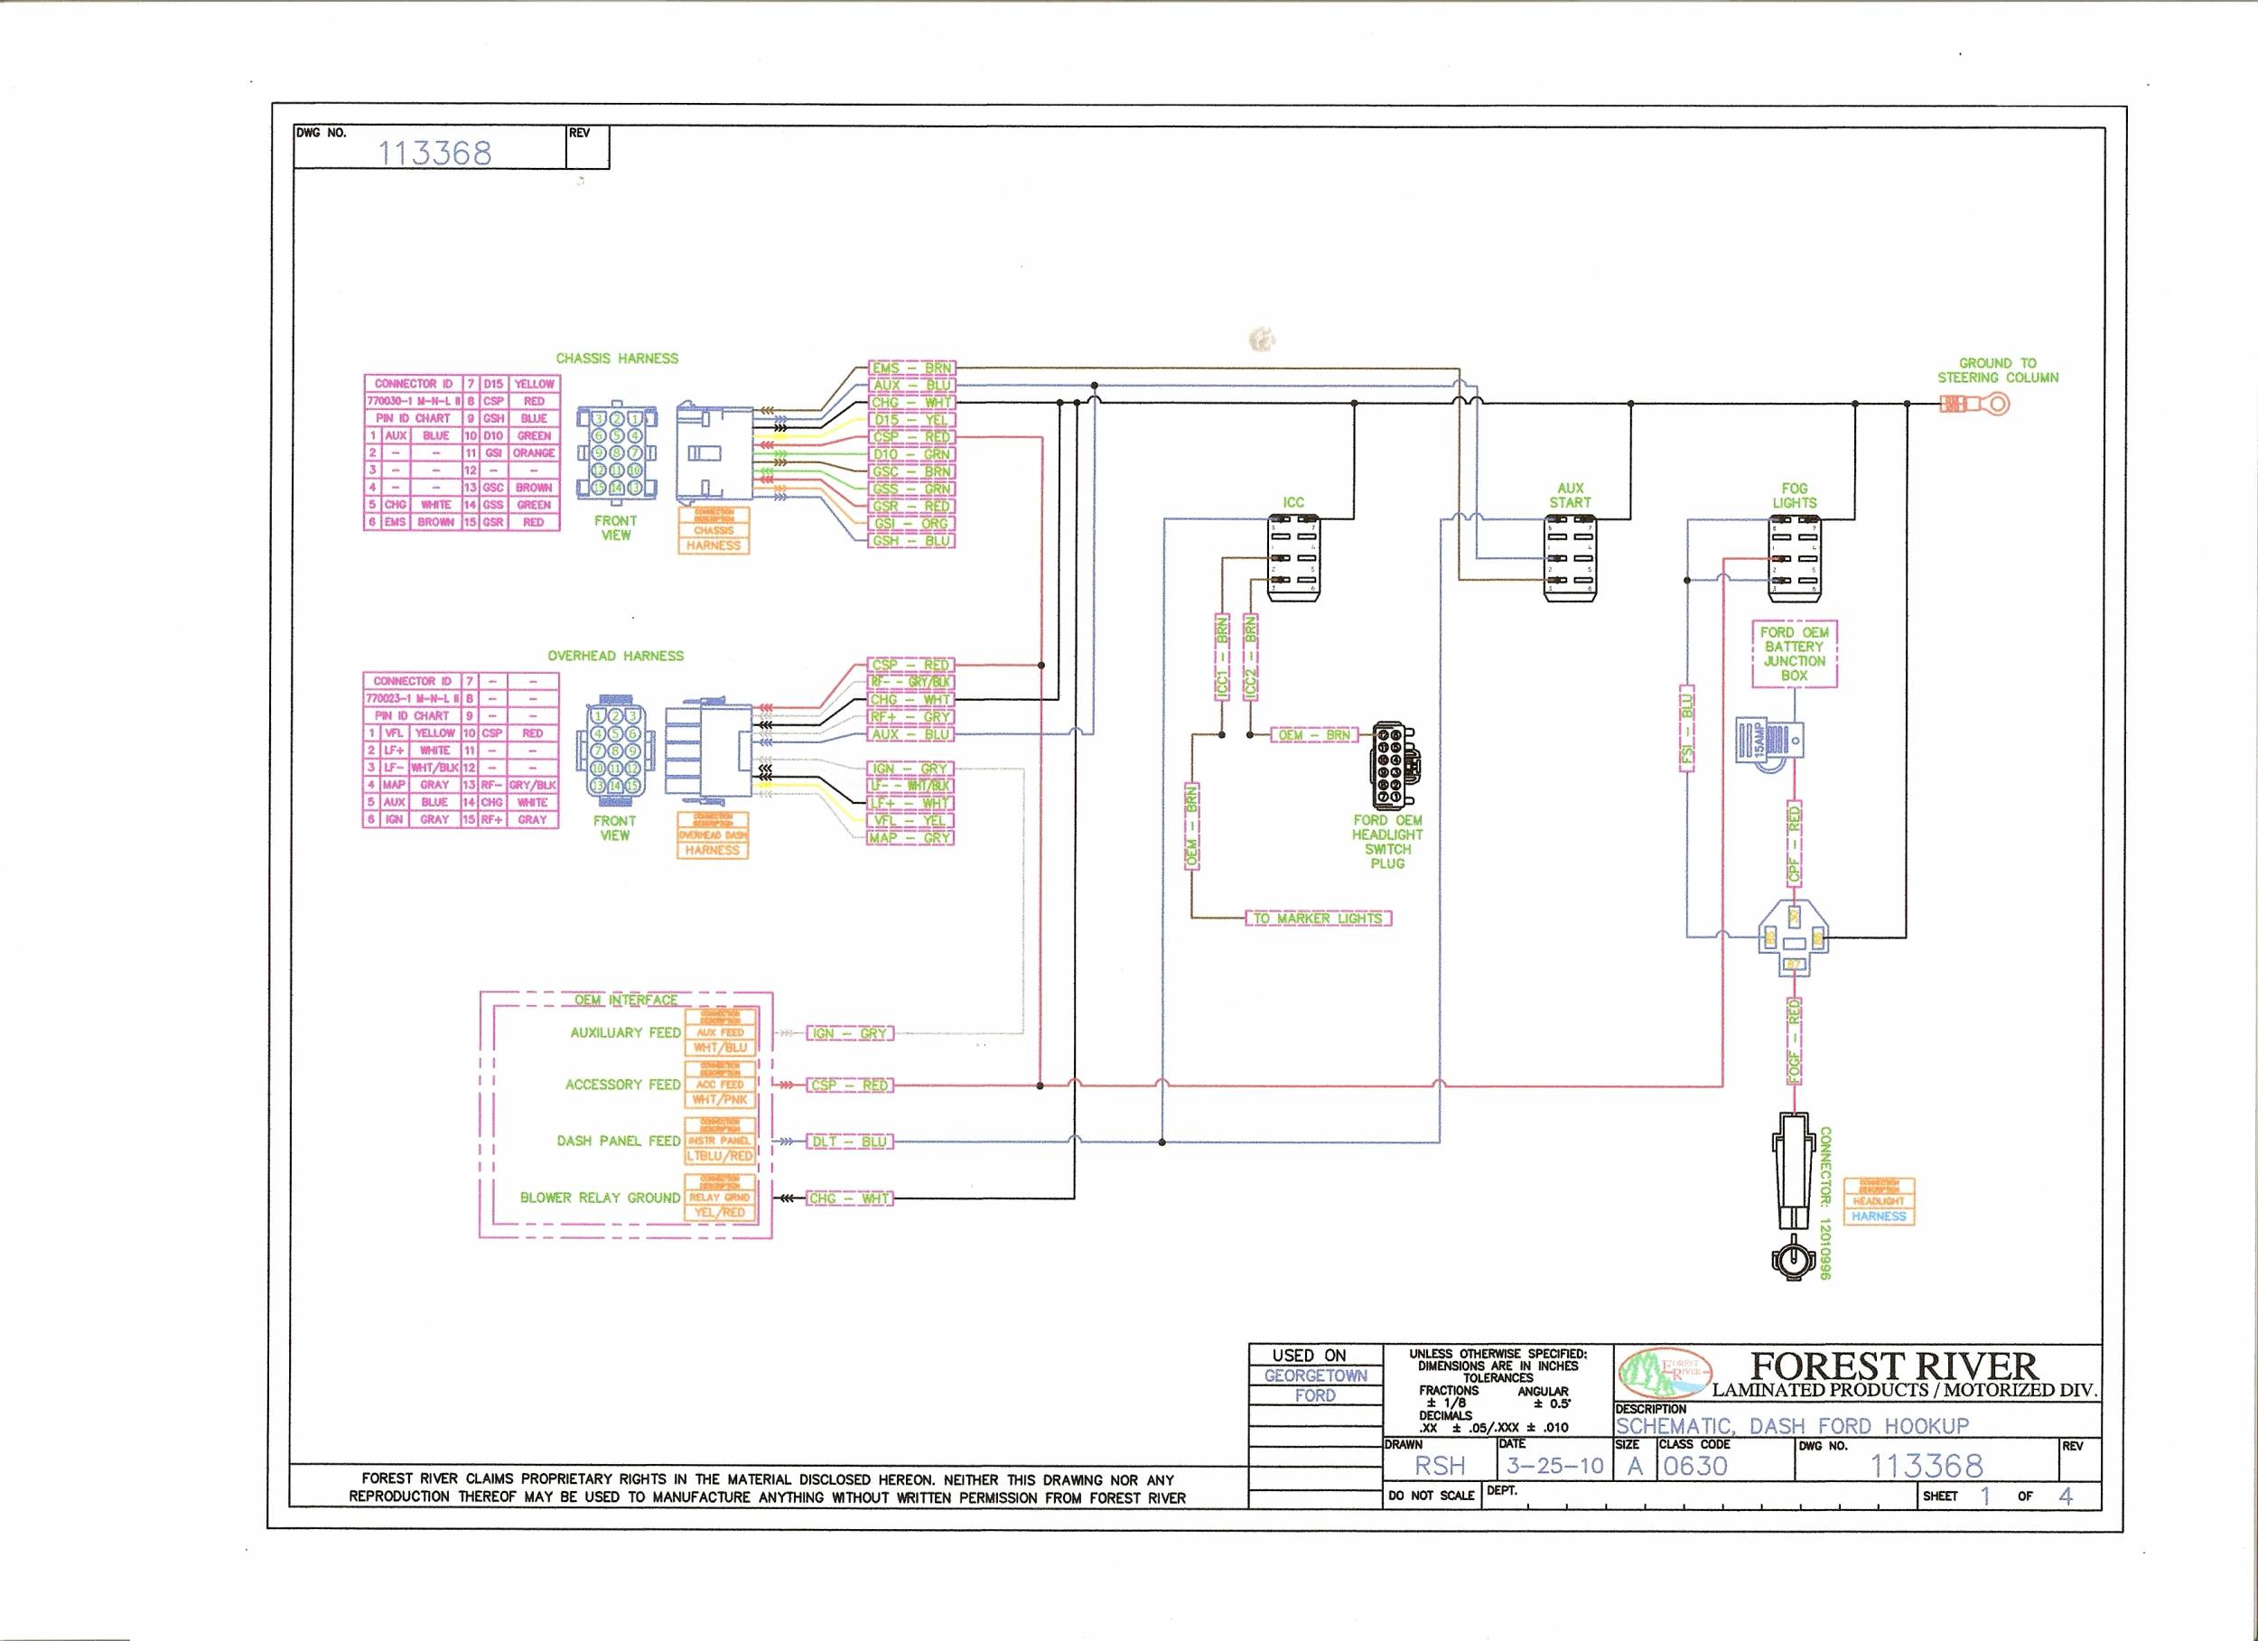Viewport: 2258px width, 1641px height.
Task: Click the ICC rocker switch symbol
Action: (1293, 557)
